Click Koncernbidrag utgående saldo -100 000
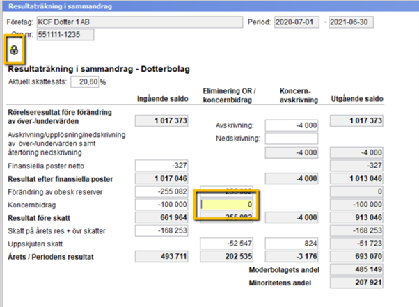 coord(356,205)
